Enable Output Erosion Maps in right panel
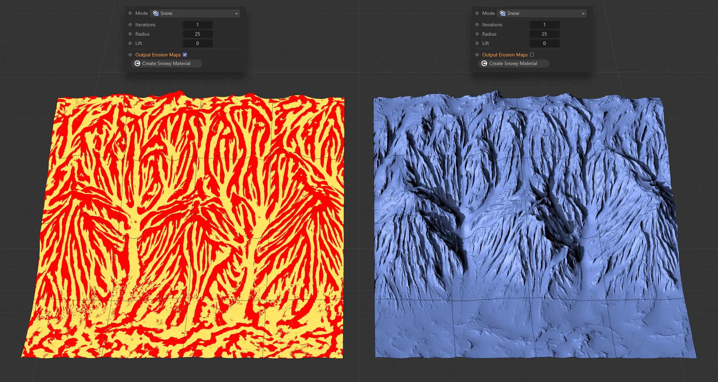The image size is (718, 382). click(x=532, y=55)
